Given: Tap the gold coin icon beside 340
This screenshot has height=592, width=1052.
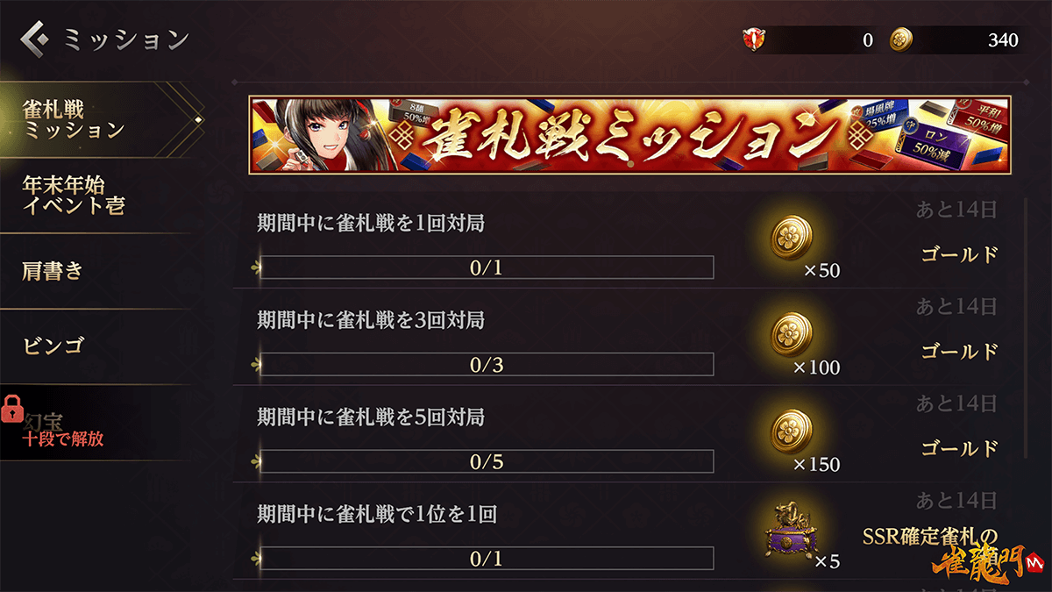Looking at the screenshot, I should [901, 39].
